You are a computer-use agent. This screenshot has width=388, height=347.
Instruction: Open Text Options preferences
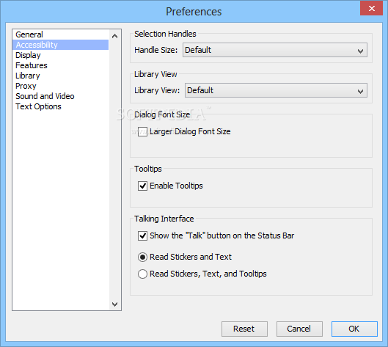coord(61,106)
